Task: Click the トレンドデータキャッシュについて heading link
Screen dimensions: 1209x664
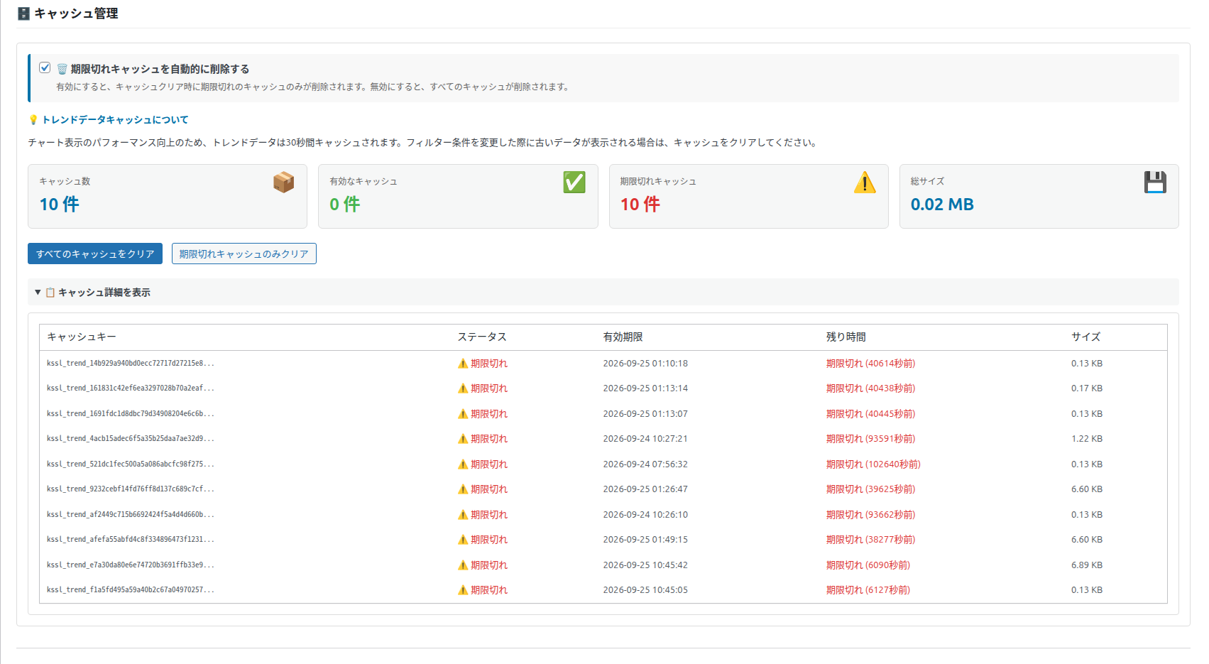Action: click(x=115, y=119)
